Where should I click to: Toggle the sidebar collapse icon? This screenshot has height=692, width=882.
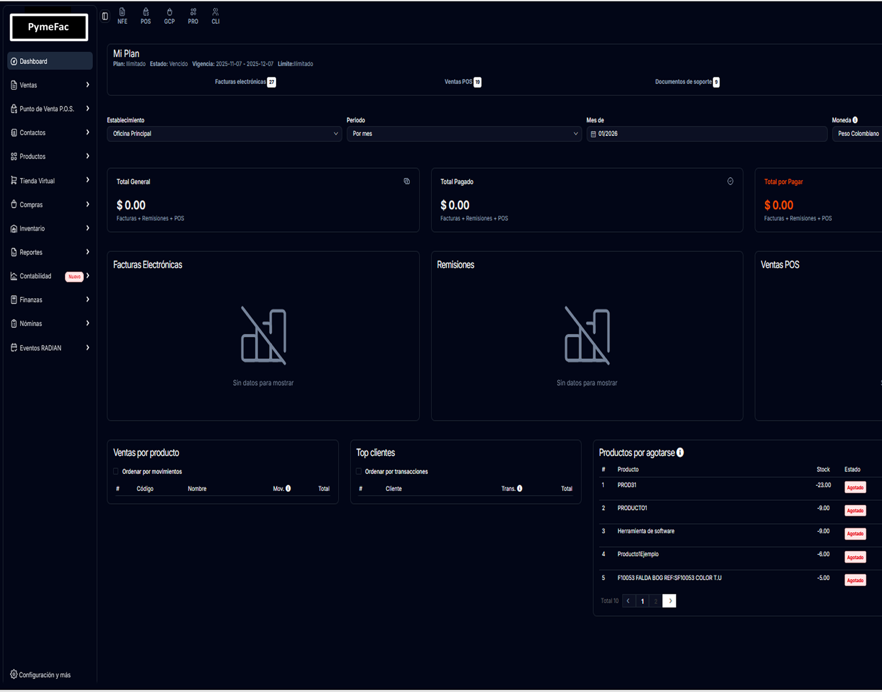tap(105, 16)
